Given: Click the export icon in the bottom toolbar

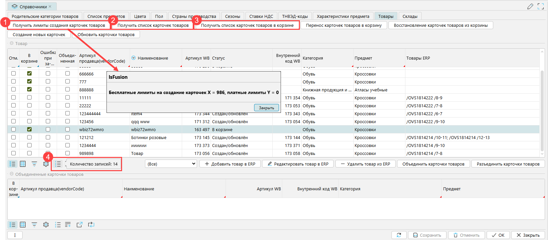Looking at the screenshot, I should (80, 225).
